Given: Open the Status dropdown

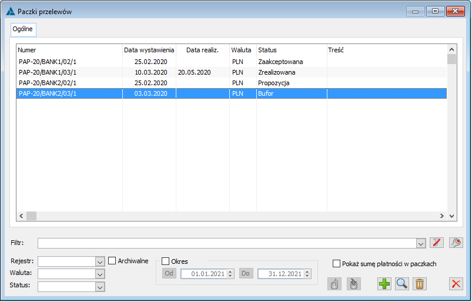Looking at the screenshot, I should (x=100, y=287).
